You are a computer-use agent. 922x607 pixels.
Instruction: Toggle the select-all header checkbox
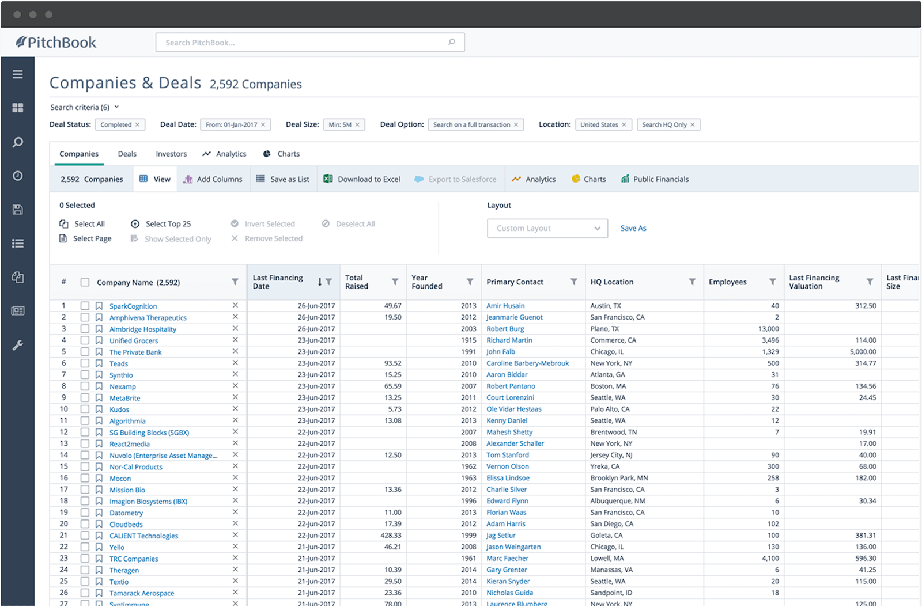[85, 282]
